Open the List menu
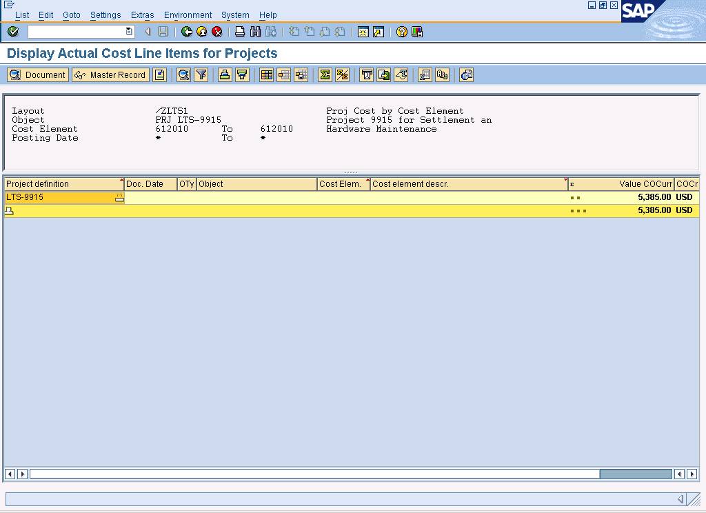The height and width of the screenshot is (513, 706). 22,15
